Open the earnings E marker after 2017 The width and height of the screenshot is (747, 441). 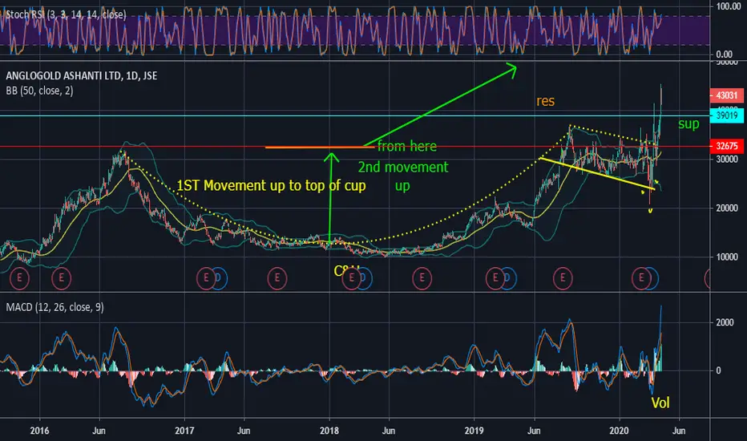[206, 278]
